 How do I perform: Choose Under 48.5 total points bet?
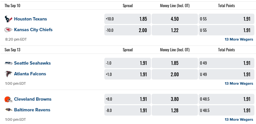[226, 110]
